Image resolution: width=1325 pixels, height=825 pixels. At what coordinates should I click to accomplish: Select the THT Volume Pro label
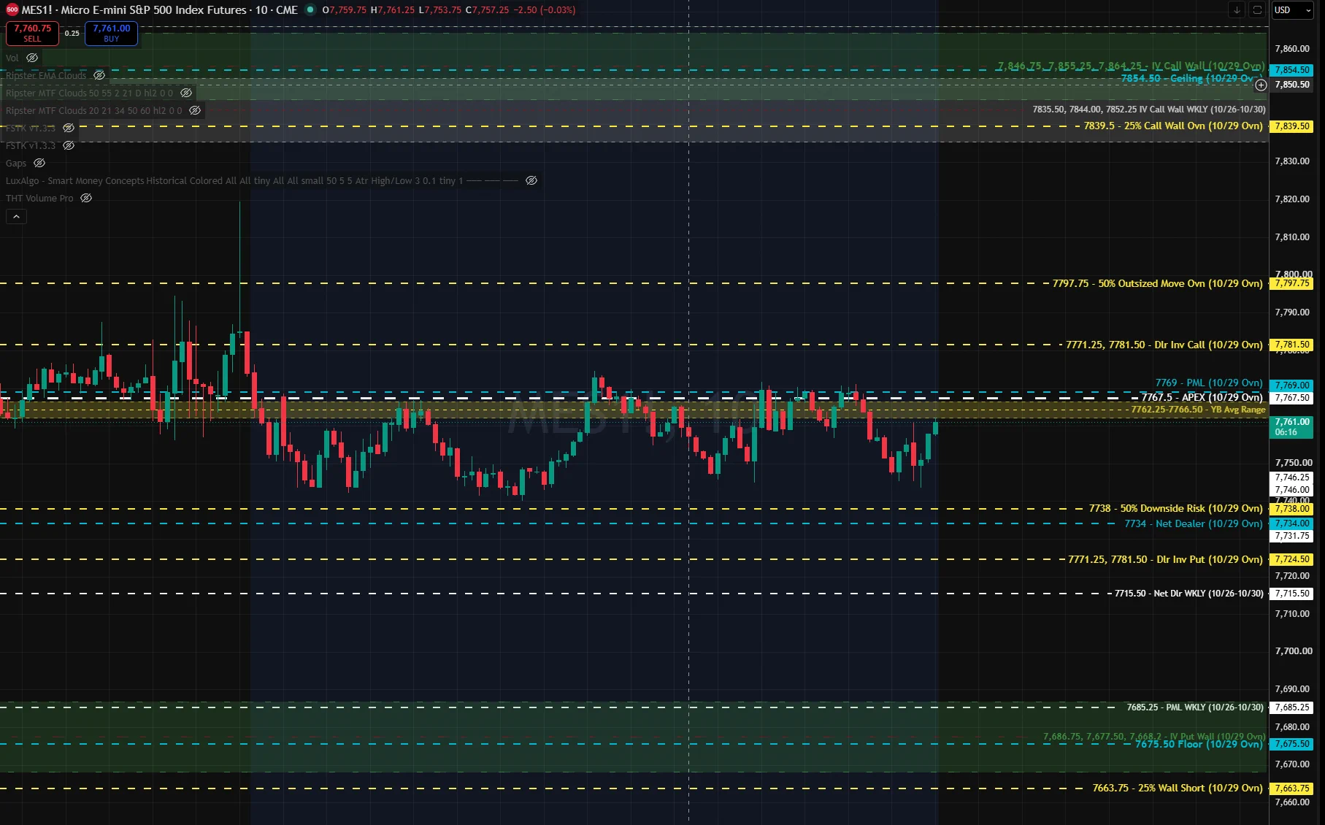click(x=39, y=198)
